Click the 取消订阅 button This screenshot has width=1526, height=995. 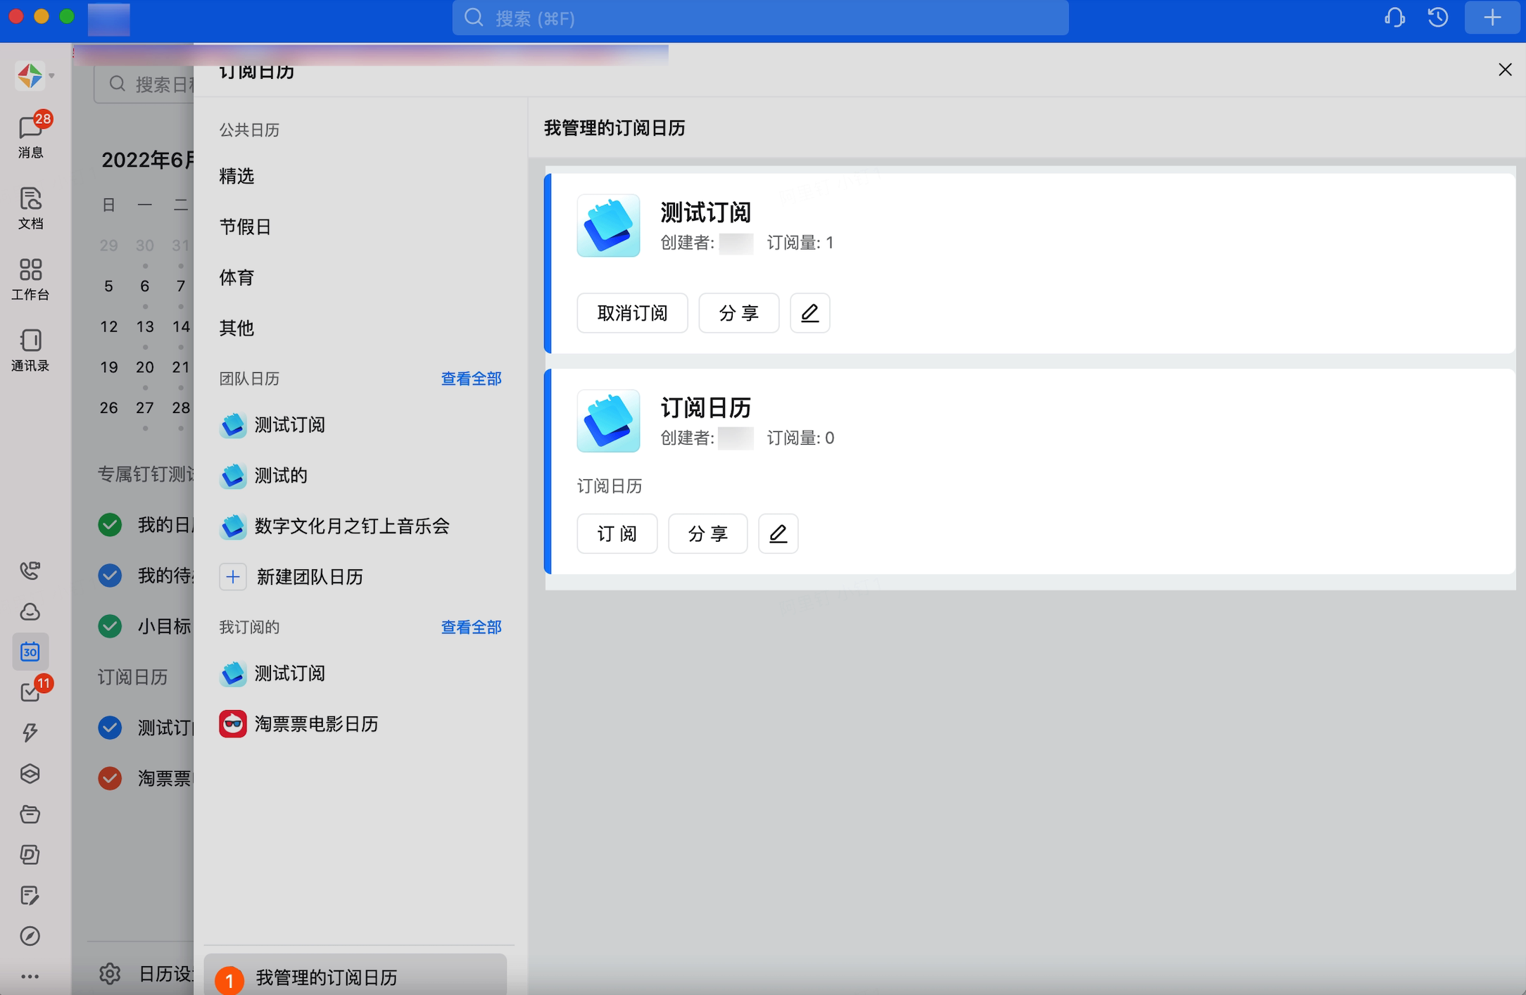[632, 313]
